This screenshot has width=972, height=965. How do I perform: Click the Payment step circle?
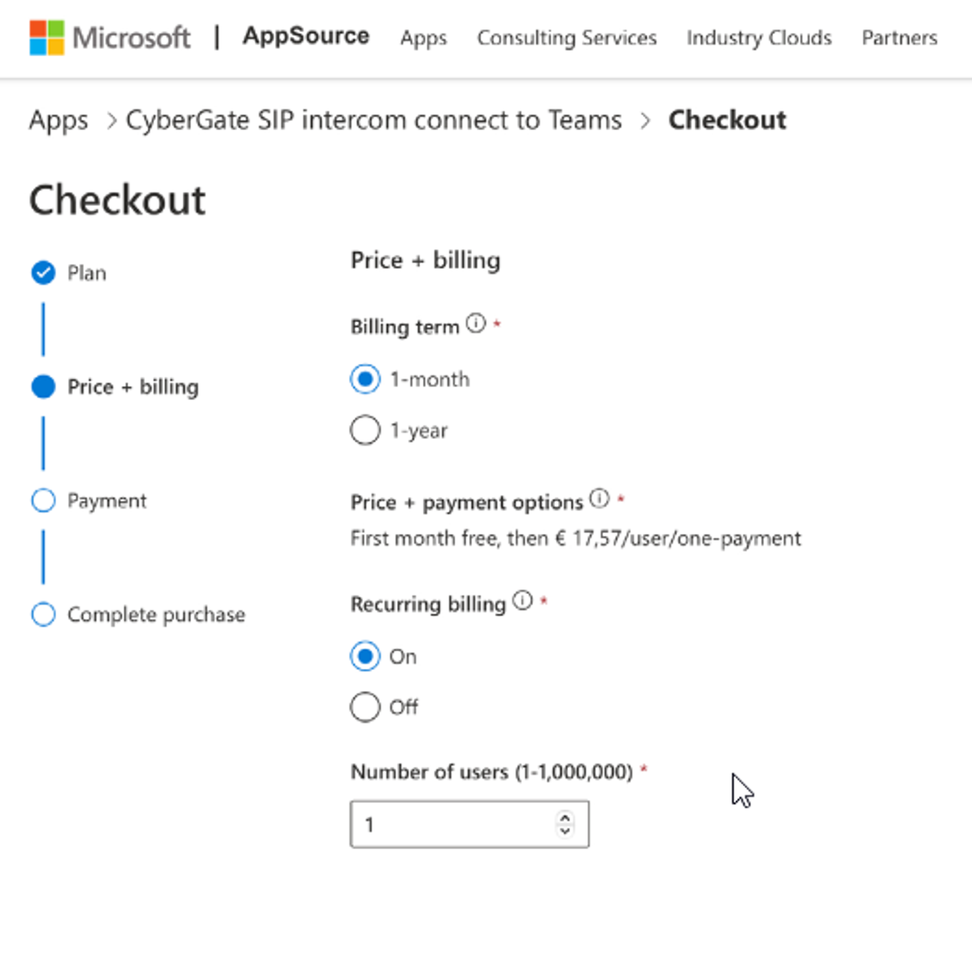(43, 500)
